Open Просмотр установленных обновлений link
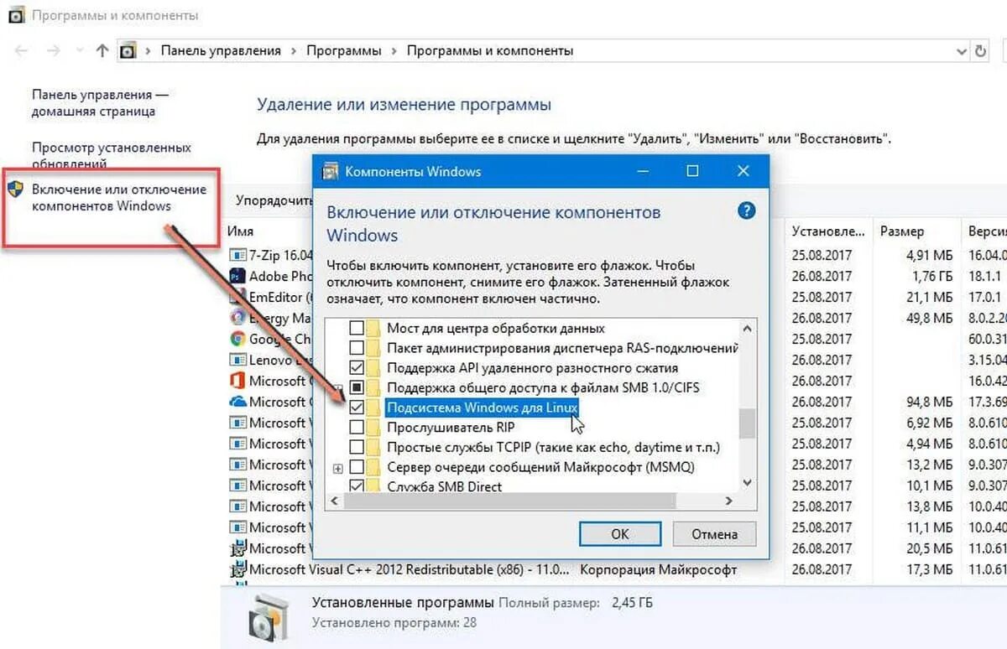1007x649 pixels. (112, 155)
